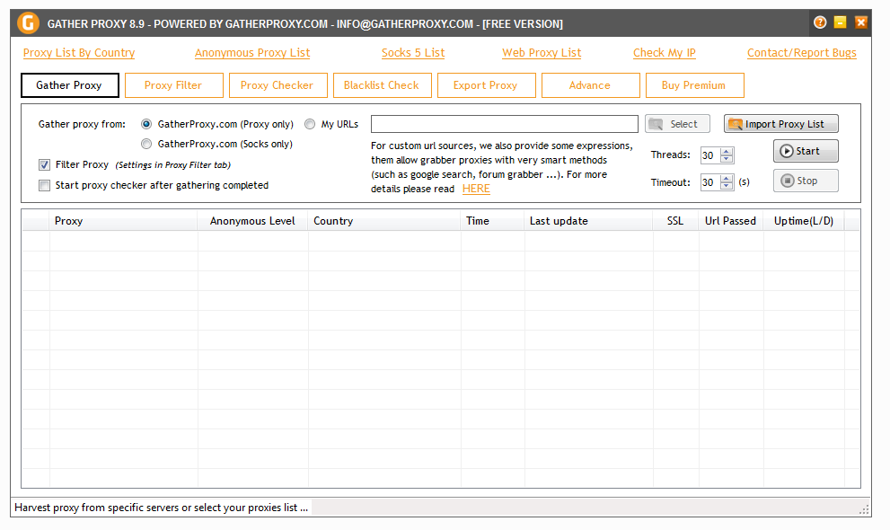Image resolution: width=890 pixels, height=530 pixels.
Task: Open the Web Proxy List link
Action: tap(542, 53)
